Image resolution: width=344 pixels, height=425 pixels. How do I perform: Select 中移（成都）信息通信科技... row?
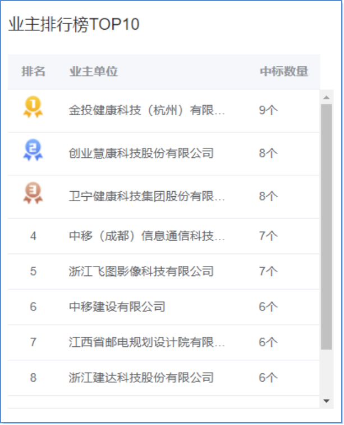pos(164,236)
